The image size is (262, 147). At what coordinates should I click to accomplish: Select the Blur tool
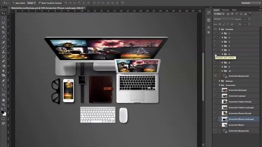(3, 71)
